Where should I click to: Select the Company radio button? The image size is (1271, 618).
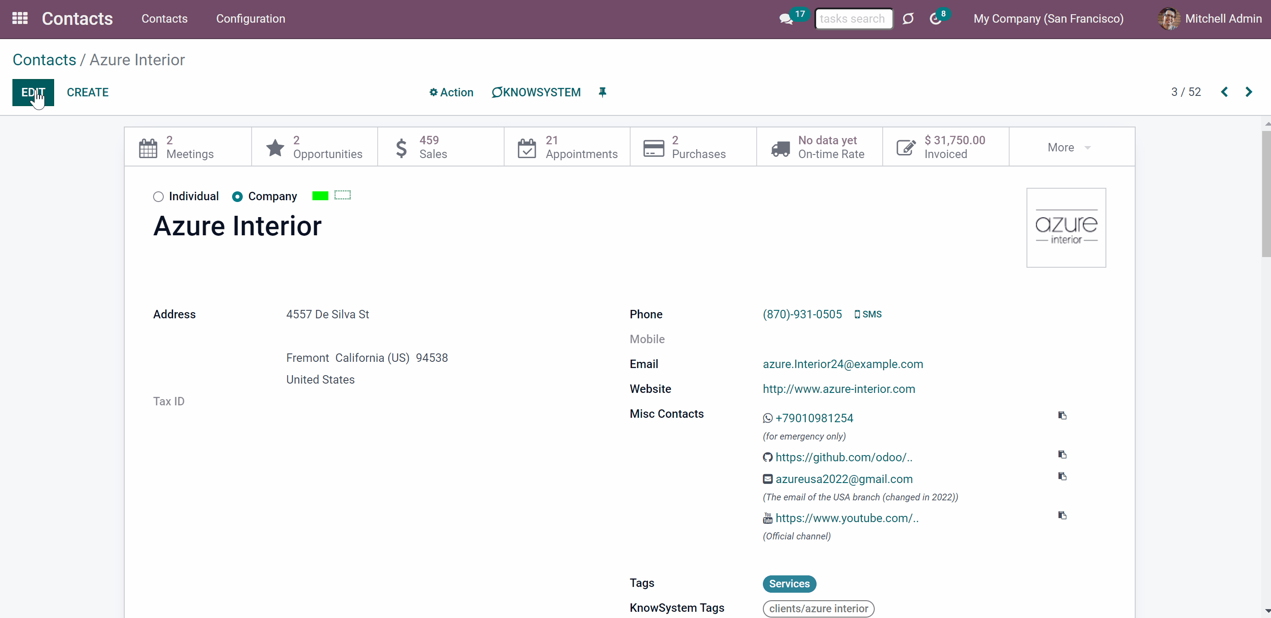point(237,197)
